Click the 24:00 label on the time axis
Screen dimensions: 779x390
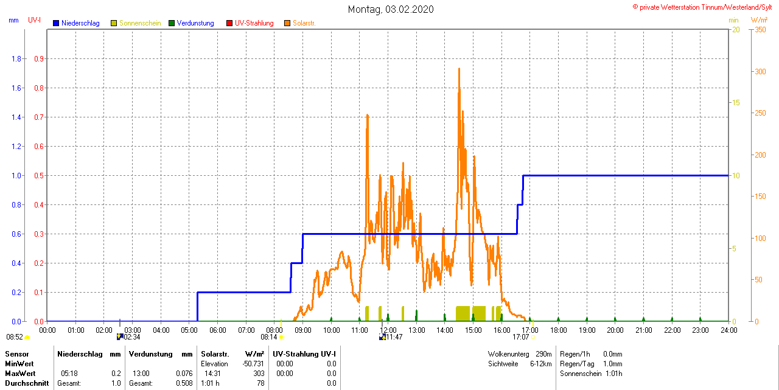pos(728,330)
